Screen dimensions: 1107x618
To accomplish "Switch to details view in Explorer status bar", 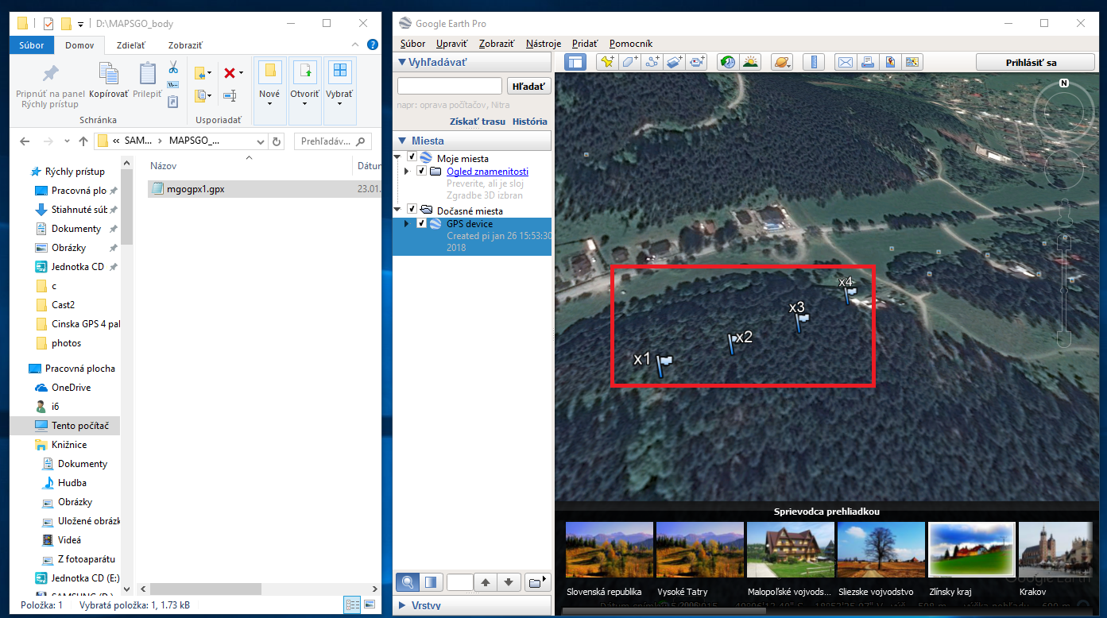I will click(x=352, y=605).
